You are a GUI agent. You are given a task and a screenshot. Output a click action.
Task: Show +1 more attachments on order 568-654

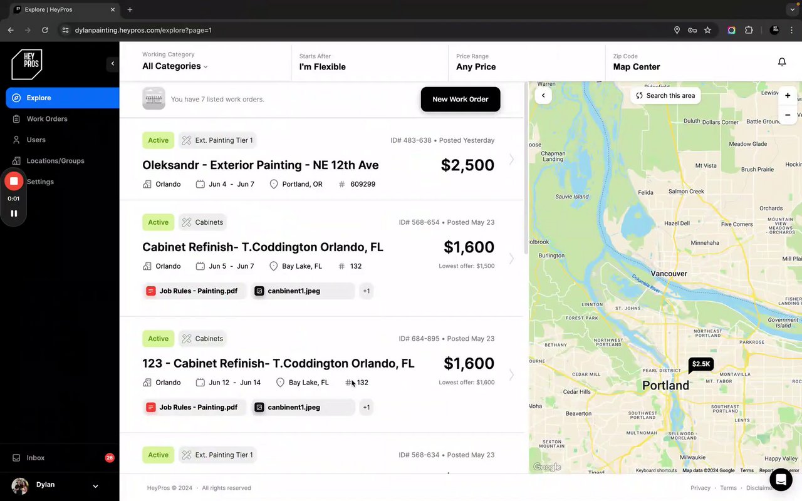(x=367, y=291)
